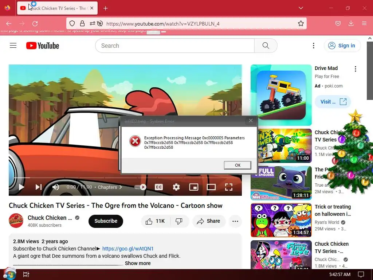Click the Sign in button
Image resolution: width=373 pixels, height=280 pixels.
coord(342,46)
